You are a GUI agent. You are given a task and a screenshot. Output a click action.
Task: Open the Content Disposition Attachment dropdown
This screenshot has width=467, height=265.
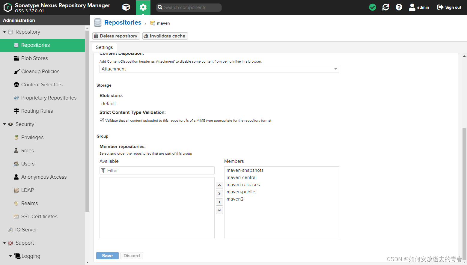pyautogui.click(x=219, y=69)
